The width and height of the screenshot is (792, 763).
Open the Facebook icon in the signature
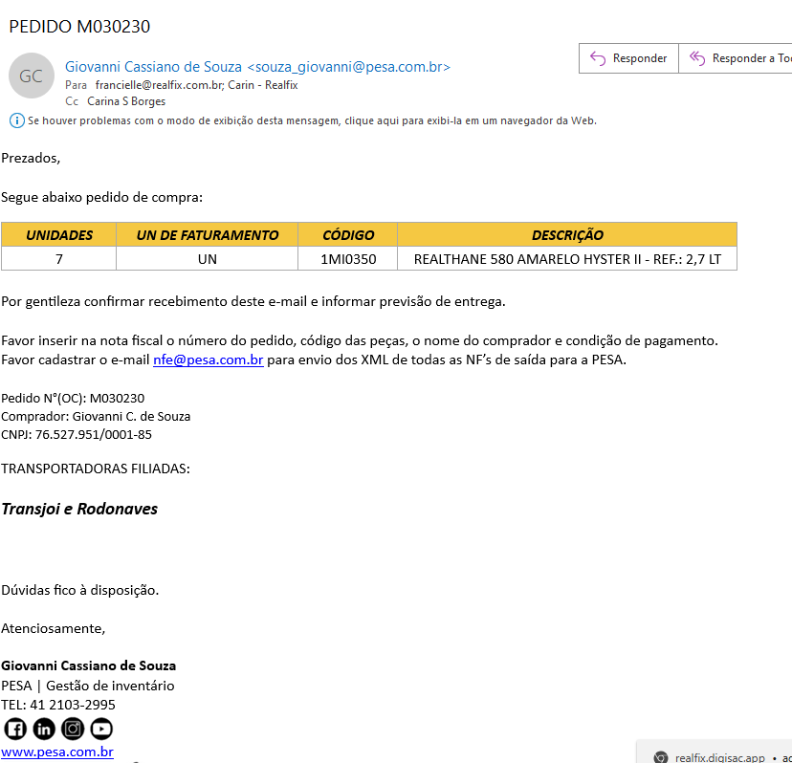(x=15, y=729)
